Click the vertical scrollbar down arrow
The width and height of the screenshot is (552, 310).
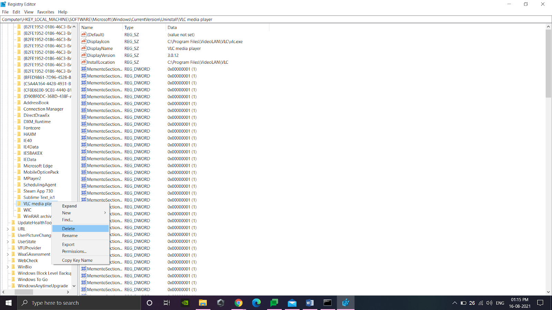(x=548, y=292)
